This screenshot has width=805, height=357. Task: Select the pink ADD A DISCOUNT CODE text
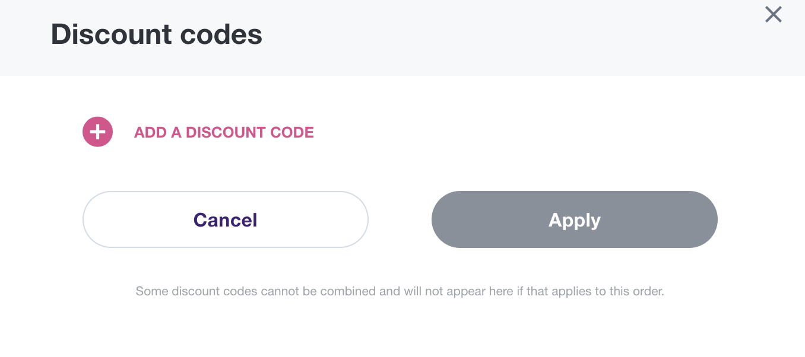[x=224, y=132]
